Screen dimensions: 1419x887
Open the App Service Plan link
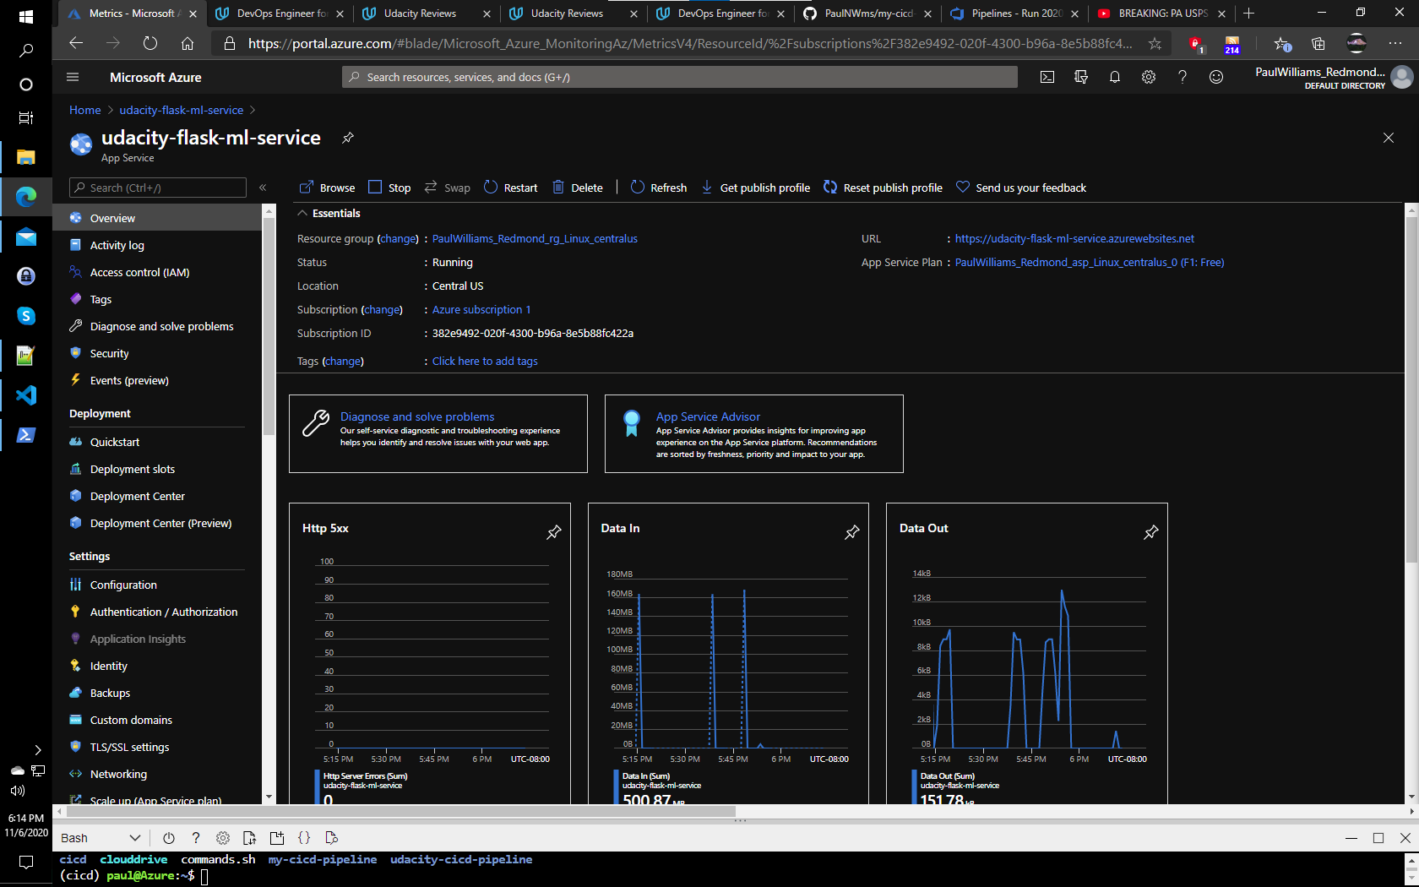[x=1090, y=263]
